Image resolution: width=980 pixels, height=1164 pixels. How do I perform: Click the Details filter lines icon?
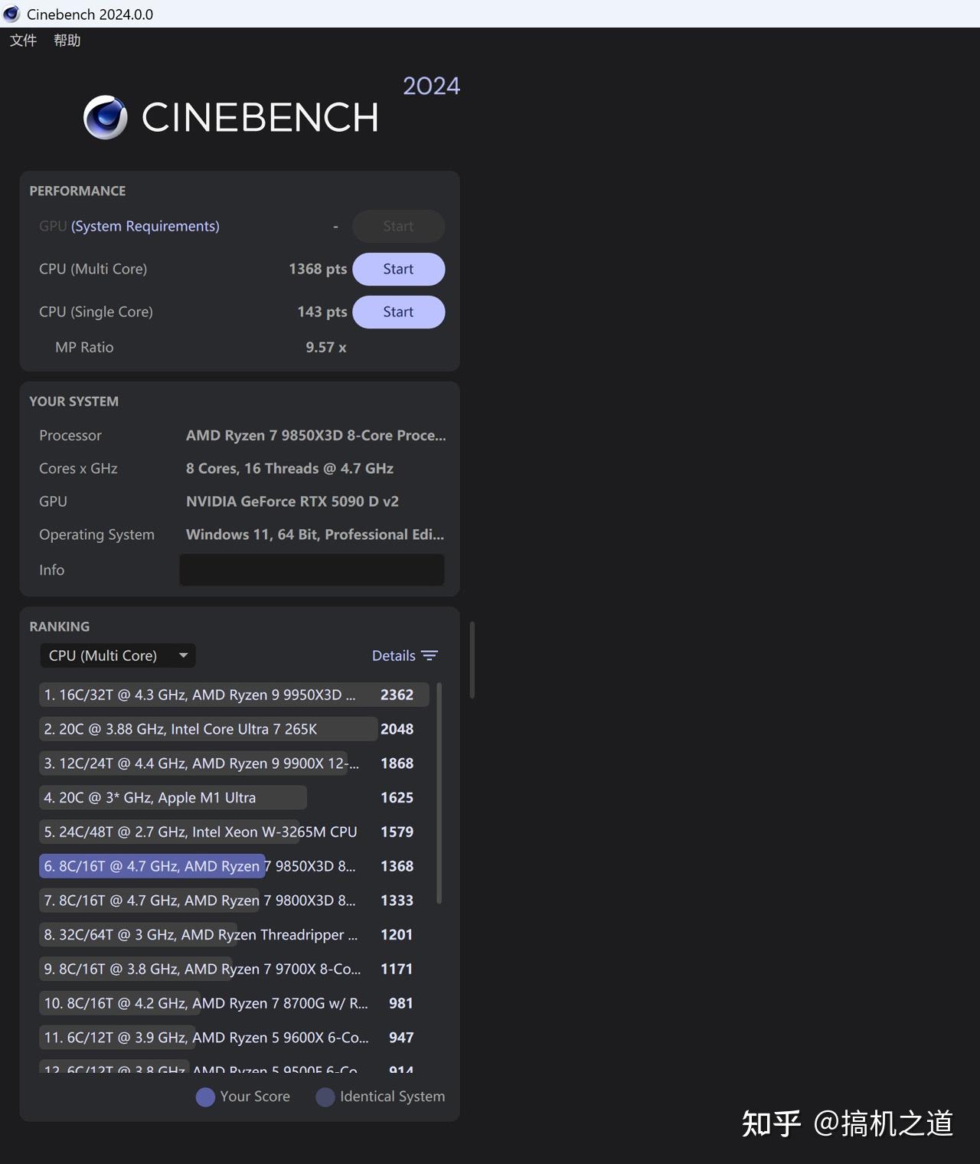pos(430,656)
